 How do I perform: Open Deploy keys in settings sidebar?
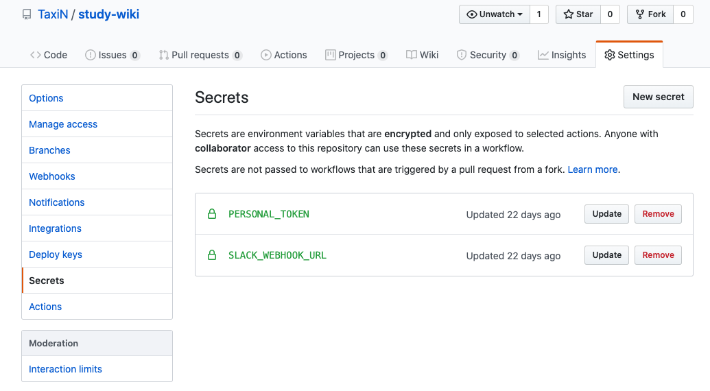pos(56,254)
